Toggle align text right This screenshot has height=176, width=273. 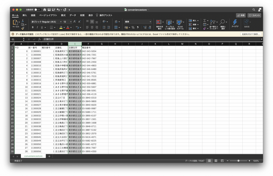click(97, 27)
